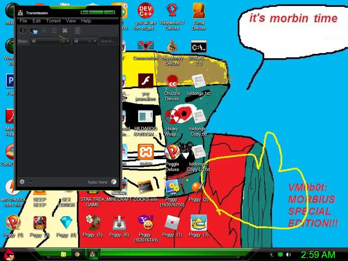Open a torrent file in Transmission
Viewport: 348px width, 261px height.
click(22, 30)
